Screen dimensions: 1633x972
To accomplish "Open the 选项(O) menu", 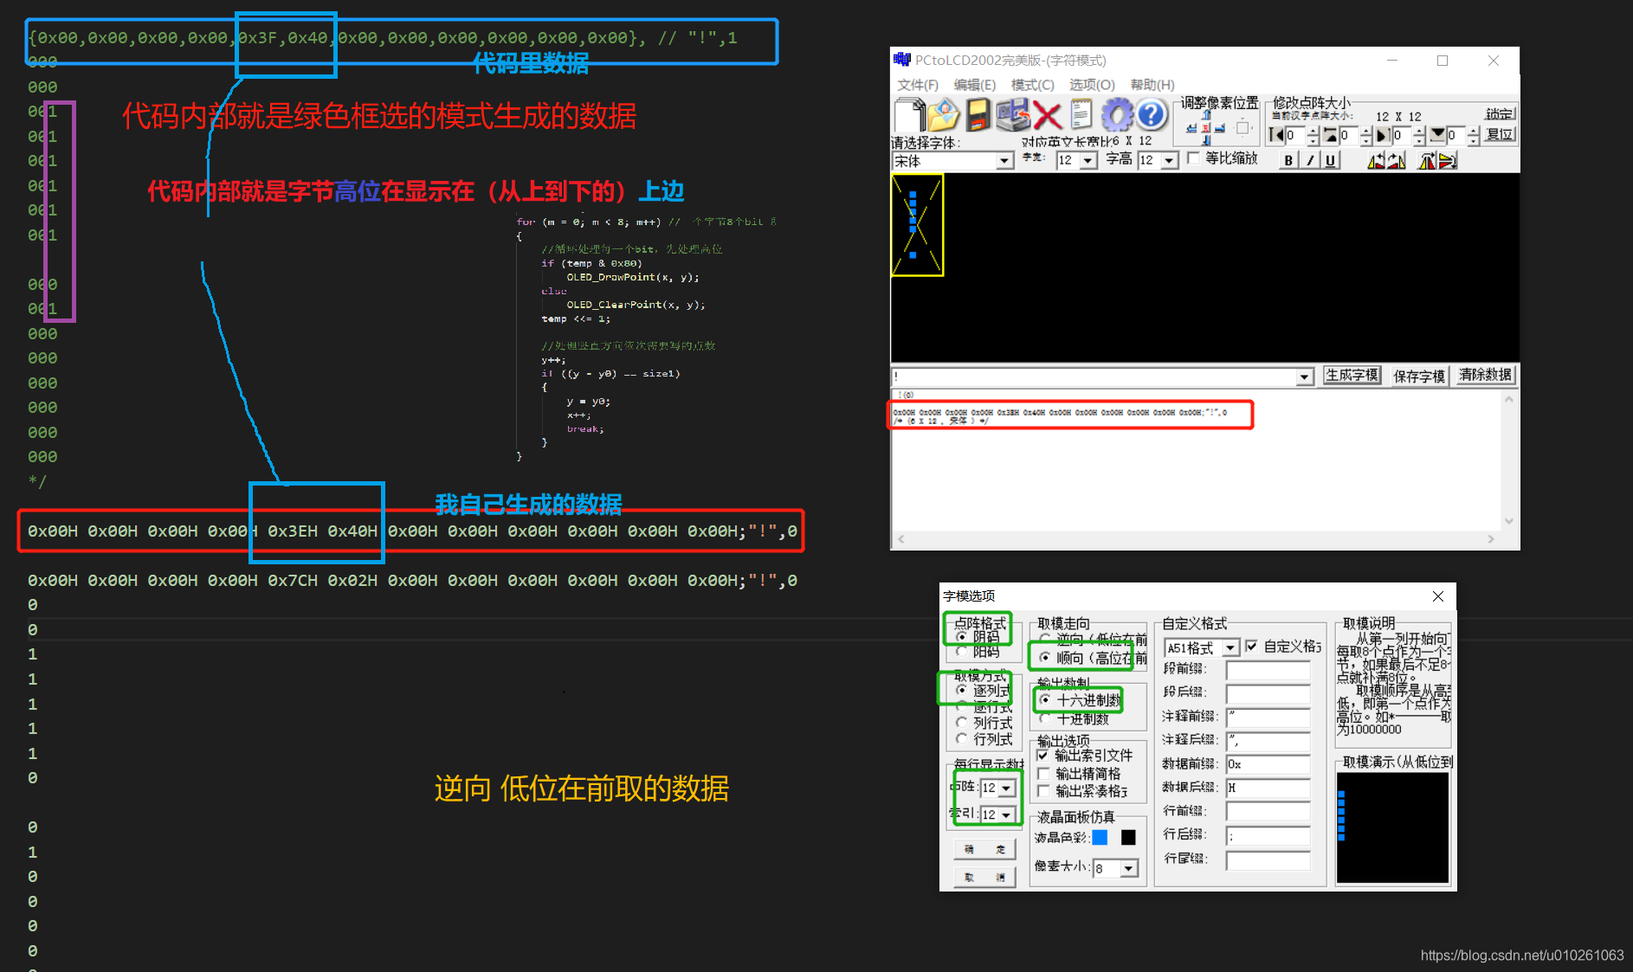I will click(1092, 85).
